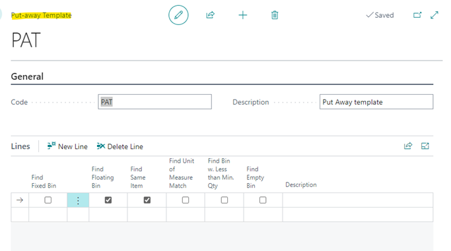
Task: Click the plus icon to create new
Action: [243, 15]
